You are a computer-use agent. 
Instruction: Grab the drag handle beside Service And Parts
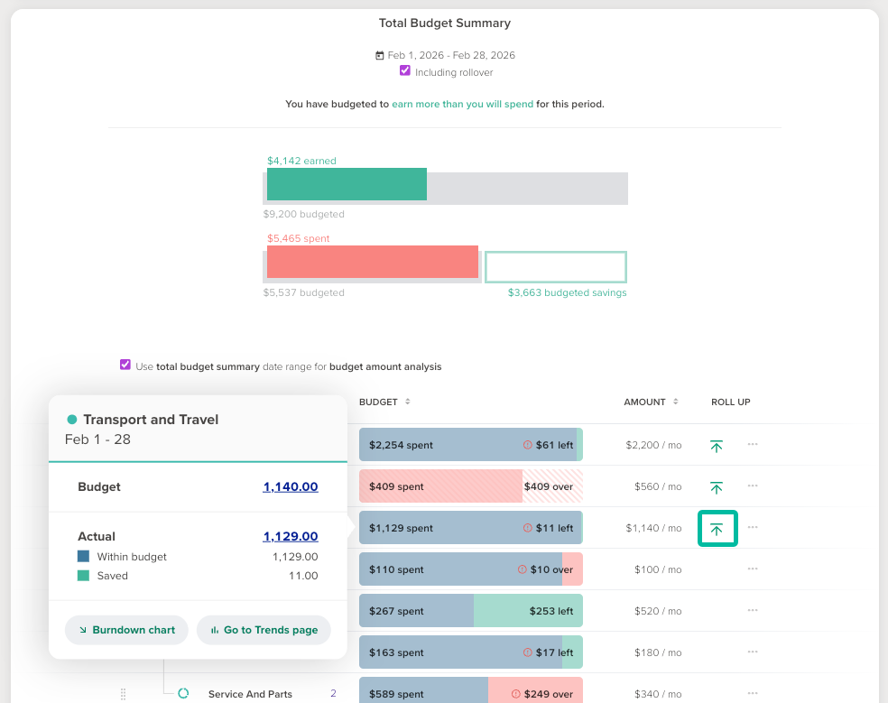[x=123, y=694]
